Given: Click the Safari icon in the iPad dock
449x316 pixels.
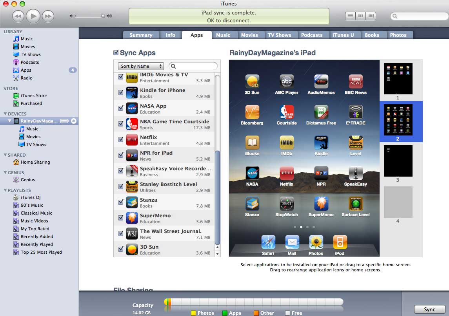Looking at the screenshot, I should (x=268, y=242).
